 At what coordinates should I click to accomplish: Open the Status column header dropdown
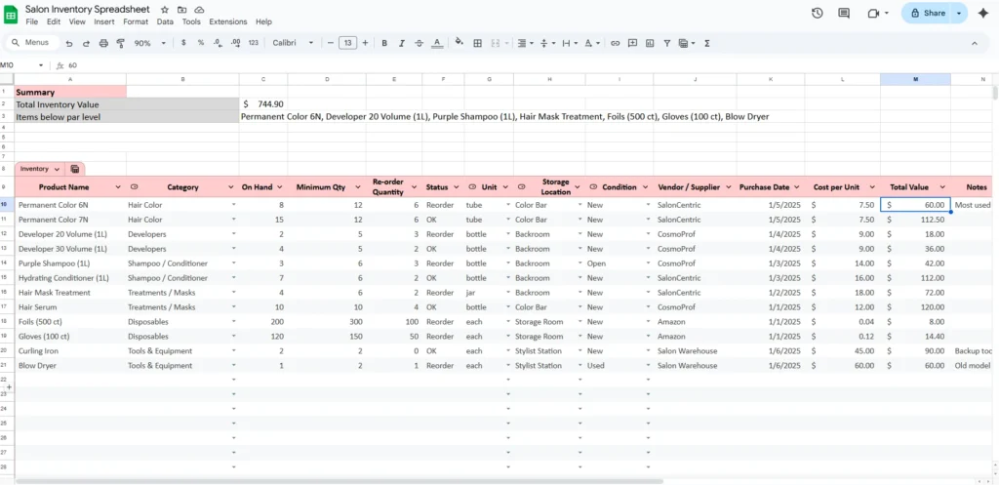456,187
